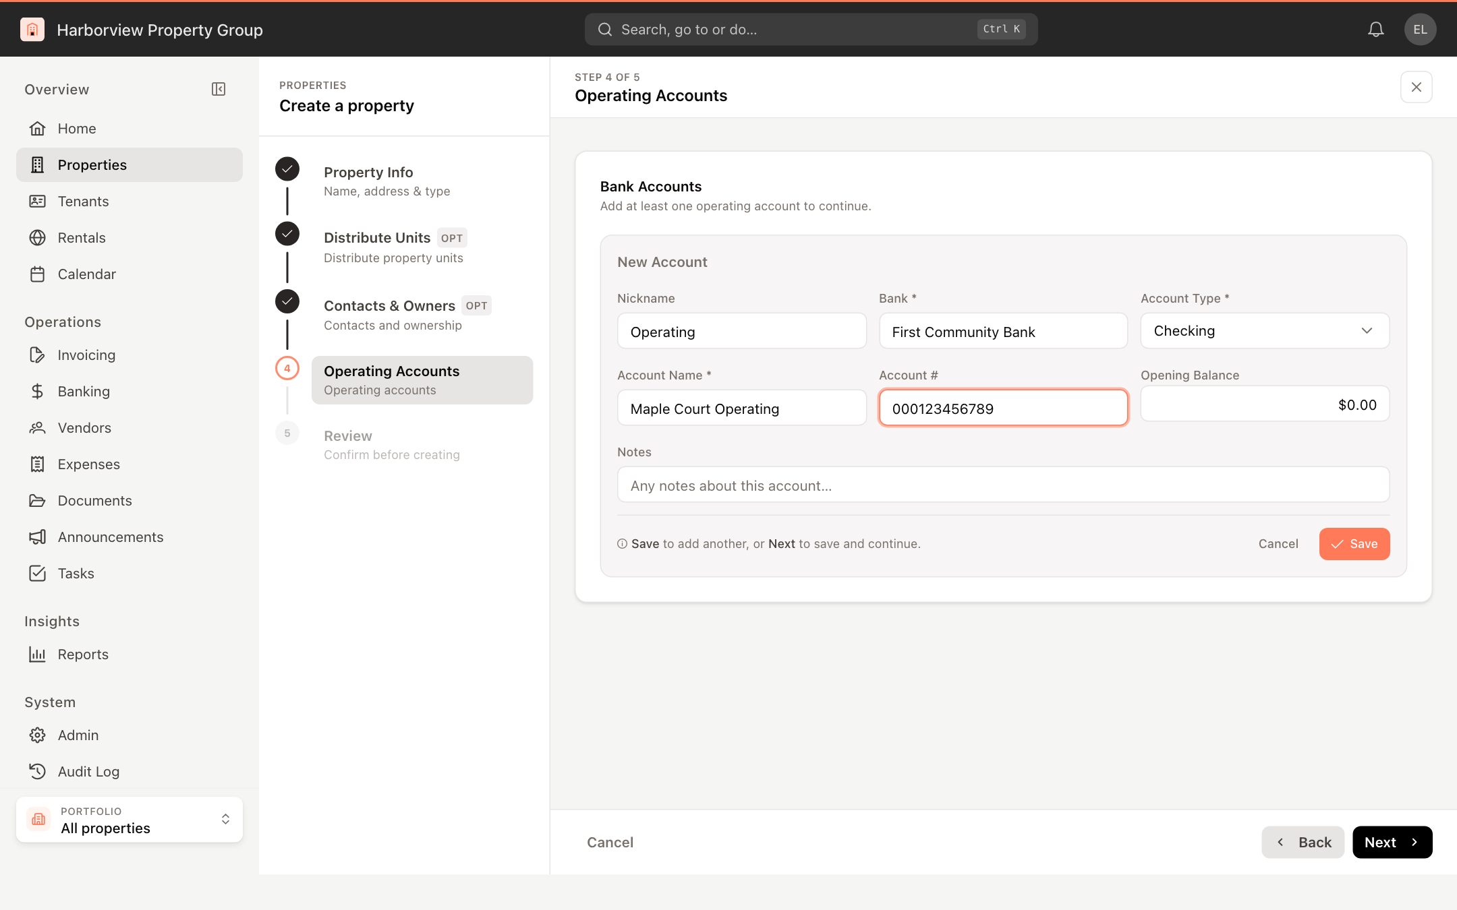
Task: Click the Harborview logo icon
Action: pos(32,30)
